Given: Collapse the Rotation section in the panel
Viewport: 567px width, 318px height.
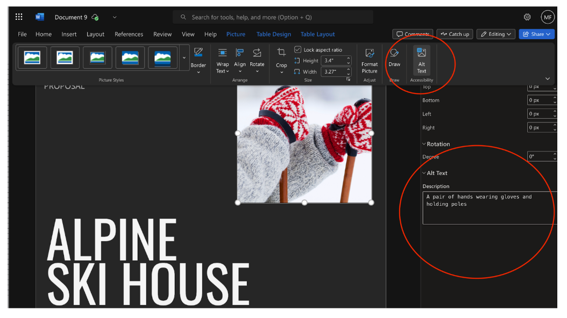Looking at the screenshot, I should 424,143.
